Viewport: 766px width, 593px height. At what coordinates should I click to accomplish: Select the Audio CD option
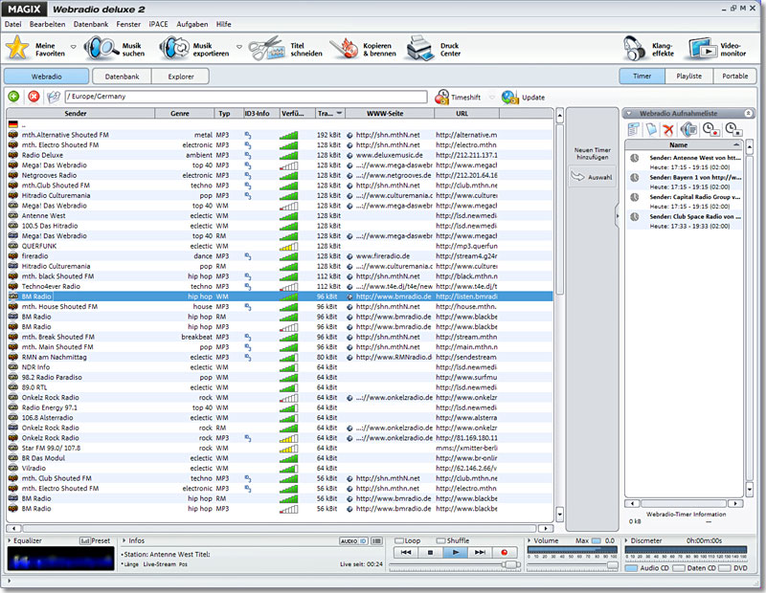point(632,568)
